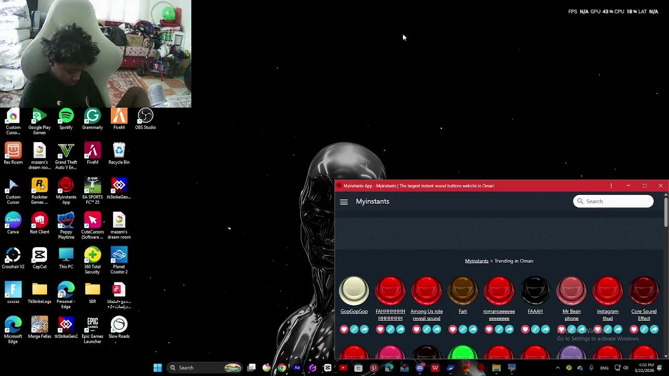Viewport: 669px width, 376px height.
Task: Open Canva desktop shortcut
Action: (x=13, y=224)
